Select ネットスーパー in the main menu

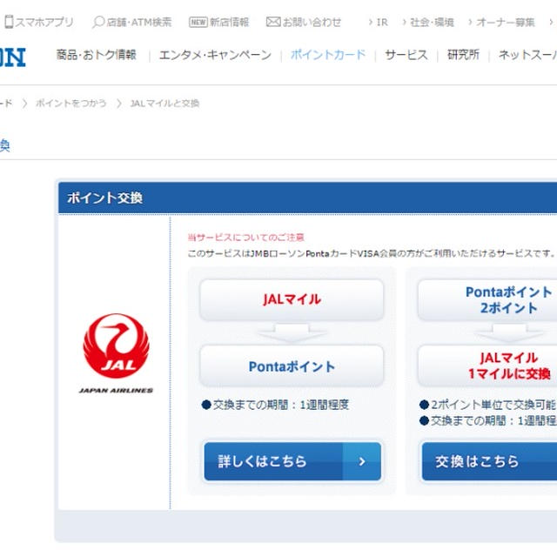(527, 55)
